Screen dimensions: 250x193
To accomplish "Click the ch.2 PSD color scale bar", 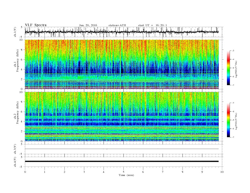I will click(x=229, y=120).
